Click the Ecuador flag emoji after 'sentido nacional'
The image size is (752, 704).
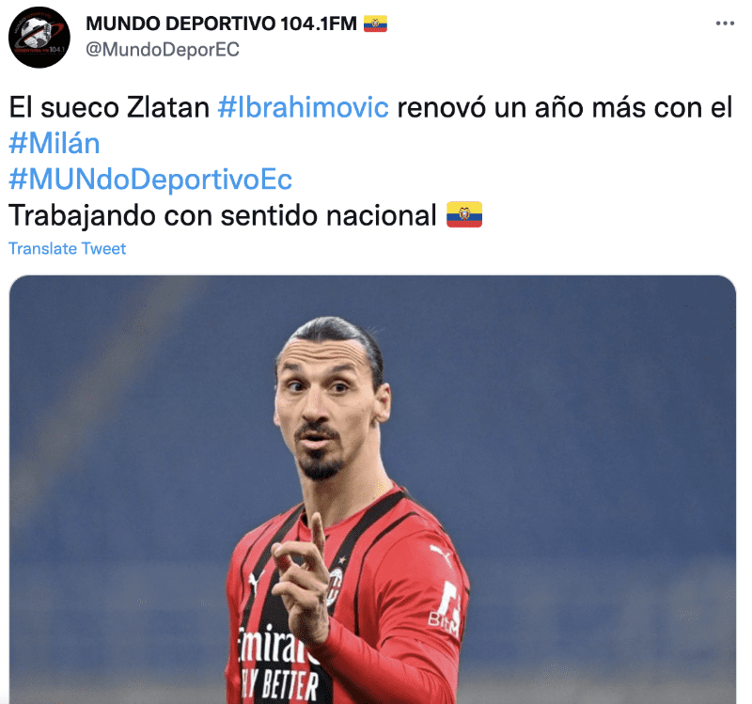pyautogui.click(x=463, y=214)
